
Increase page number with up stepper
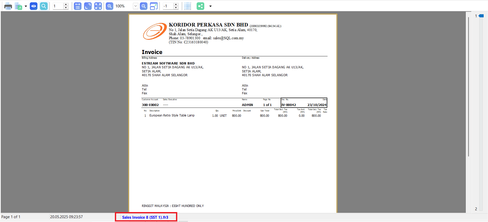point(66,5)
